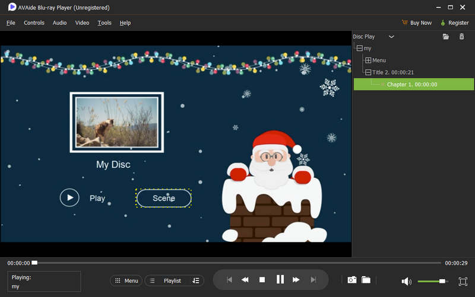Viewport: 475px width, 297px height.
Task: Click the snapshot camera icon
Action: (x=351, y=280)
